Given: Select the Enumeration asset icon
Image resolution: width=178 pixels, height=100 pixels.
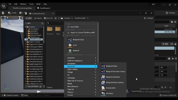Looking at the screenshot, I should pos(103,88).
